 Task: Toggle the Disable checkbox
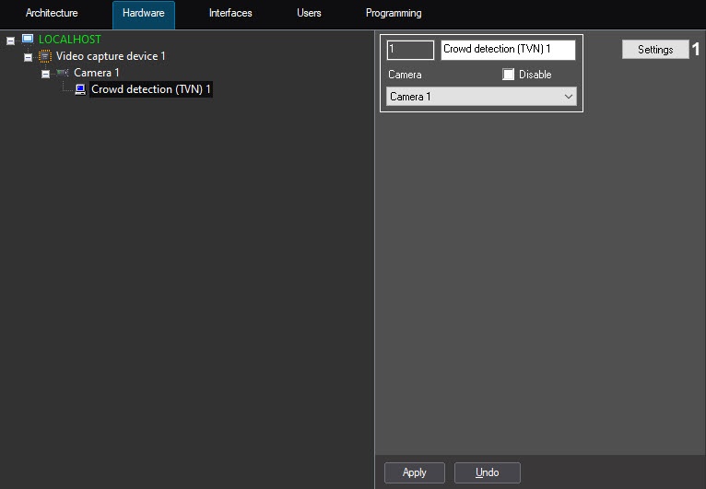click(509, 75)
